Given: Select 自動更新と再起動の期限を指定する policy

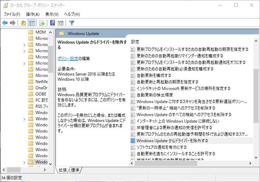Looking at the screenshot, I should coord(167,82).
